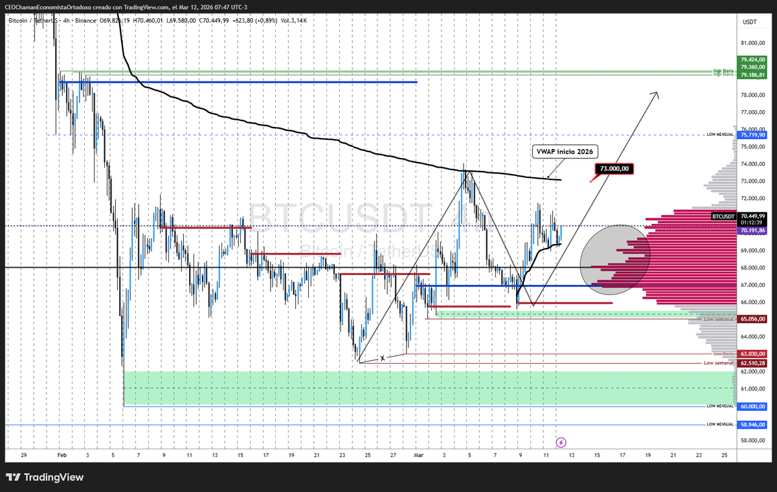
Task: Click the 81.000,00 price axis value
Action: pos(753,43)
